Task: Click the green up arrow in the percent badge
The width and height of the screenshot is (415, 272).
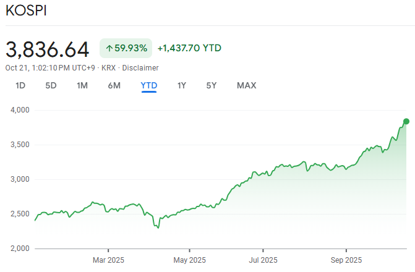Action: click(109, 48)
